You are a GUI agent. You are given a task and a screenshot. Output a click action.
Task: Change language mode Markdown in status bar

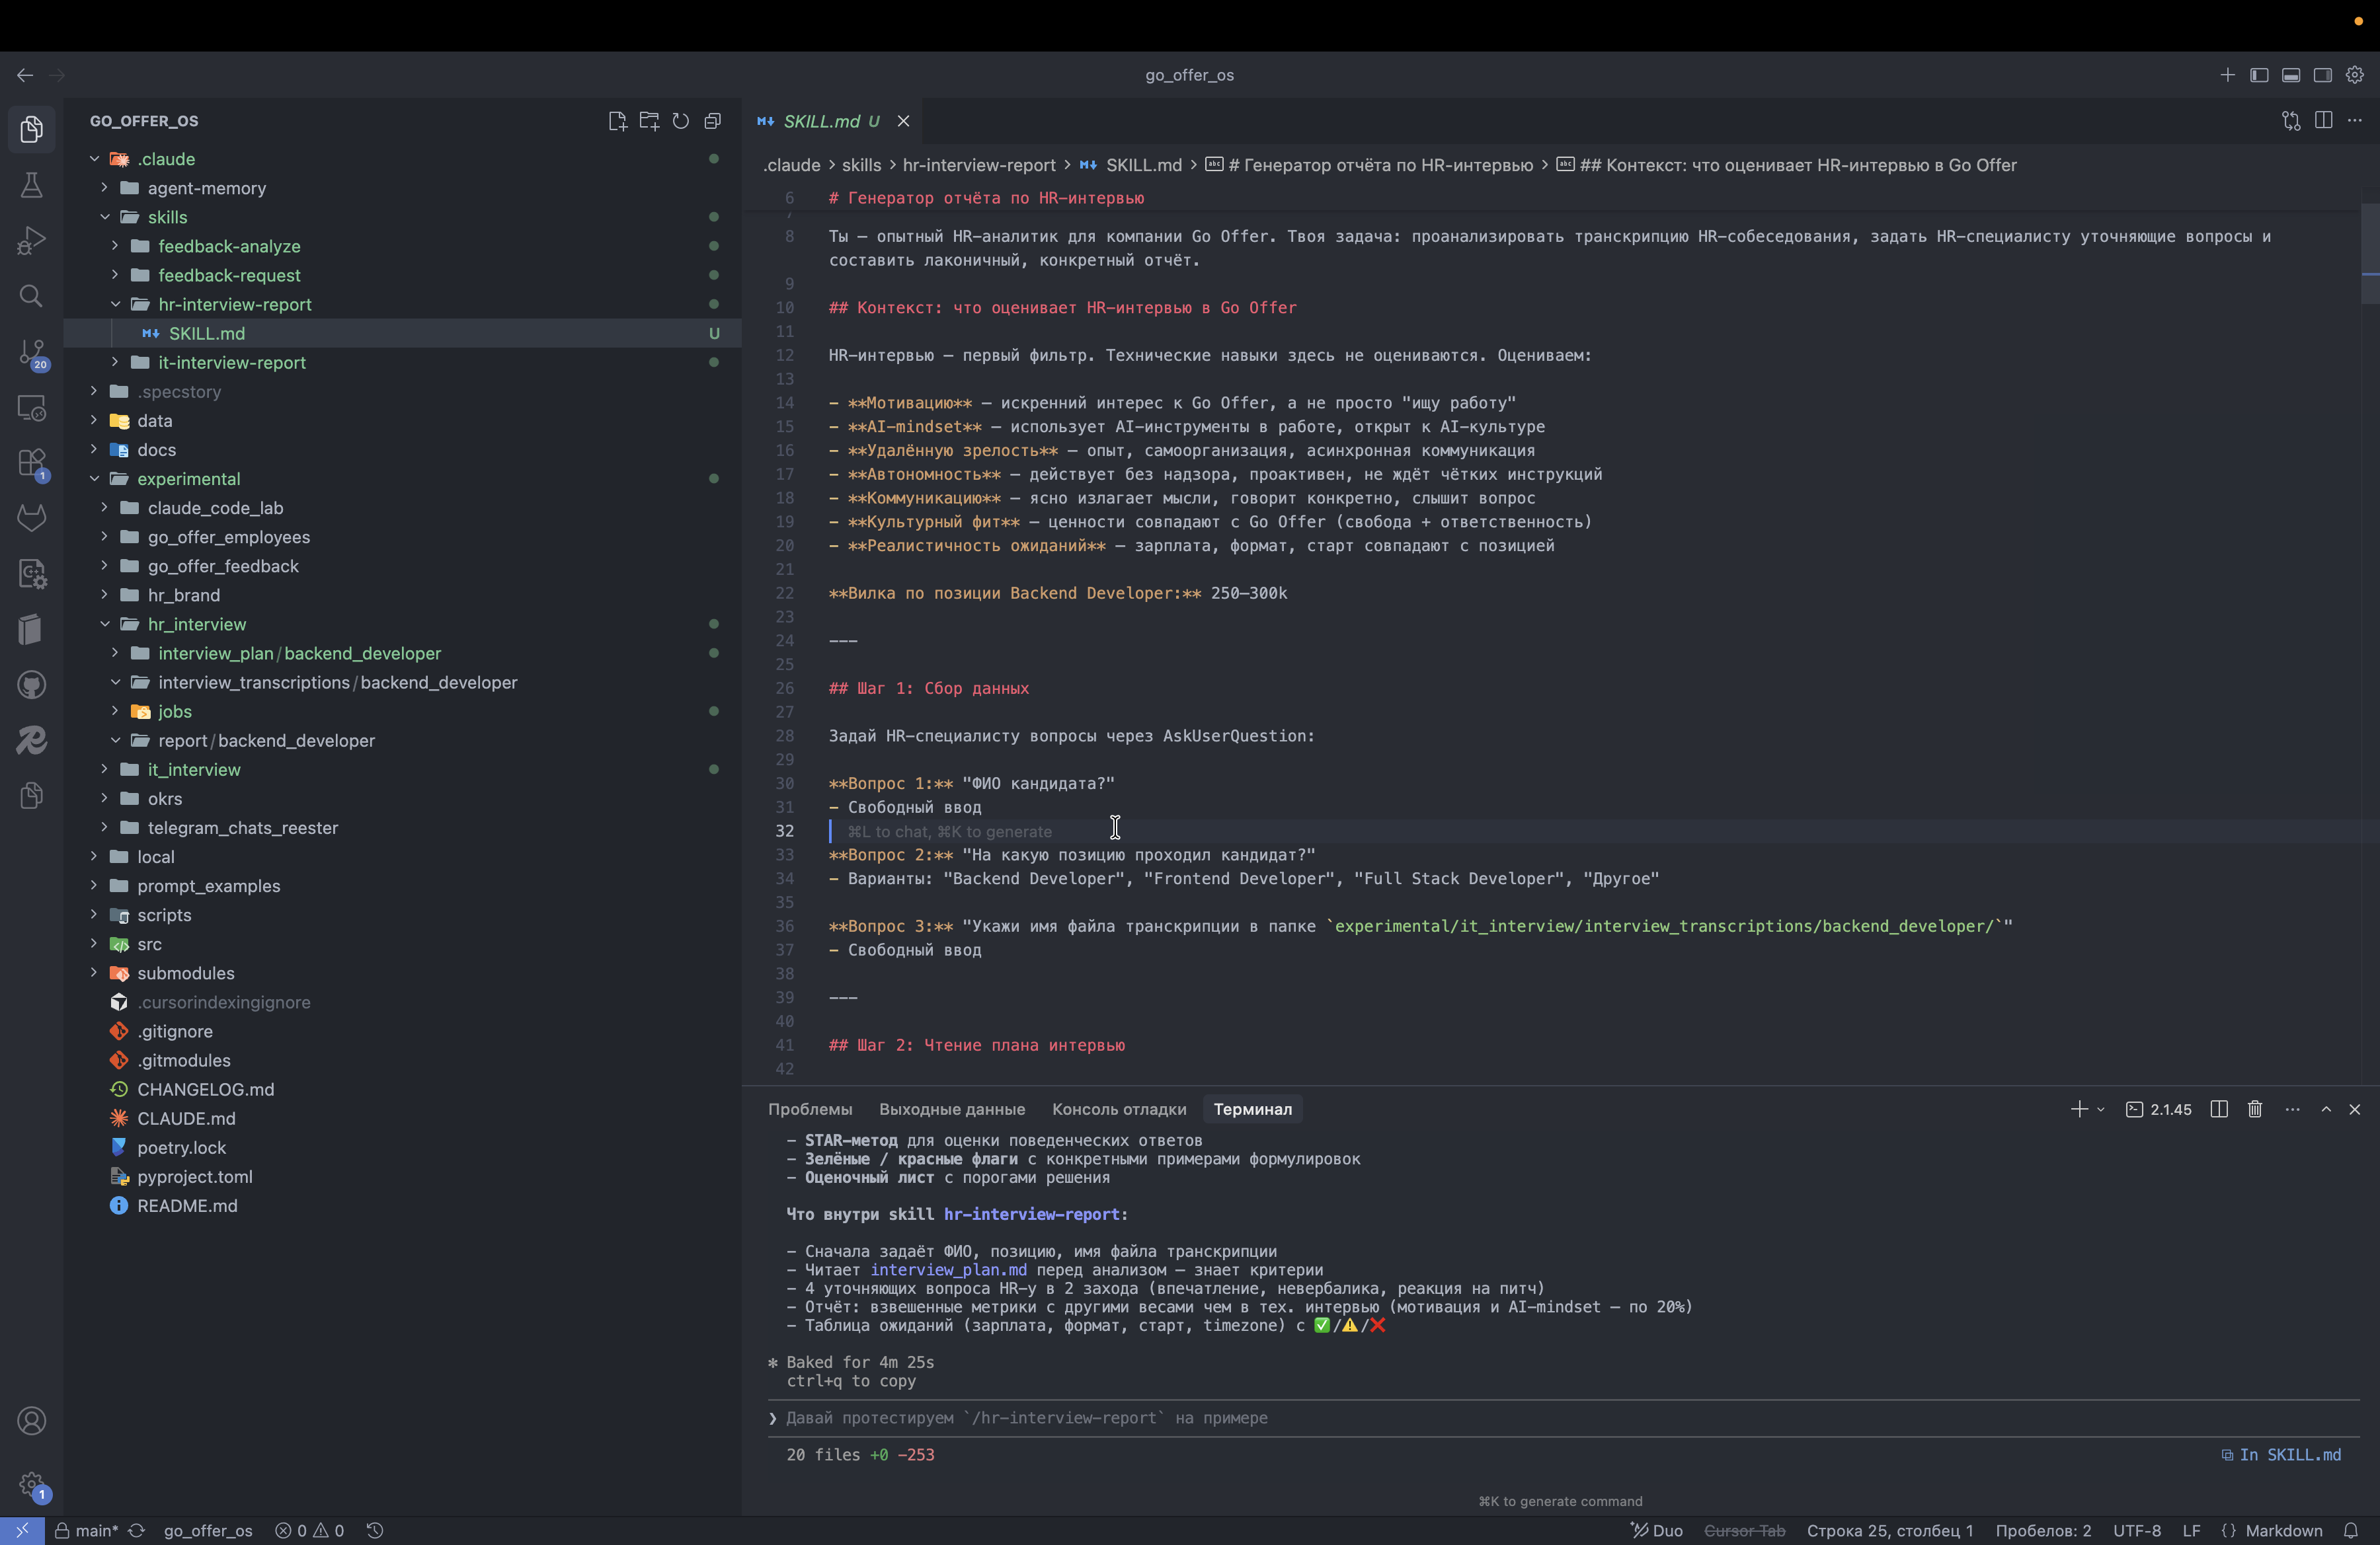click(2283, 1530)
